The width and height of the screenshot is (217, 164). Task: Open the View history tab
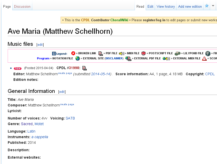point(166,6)
